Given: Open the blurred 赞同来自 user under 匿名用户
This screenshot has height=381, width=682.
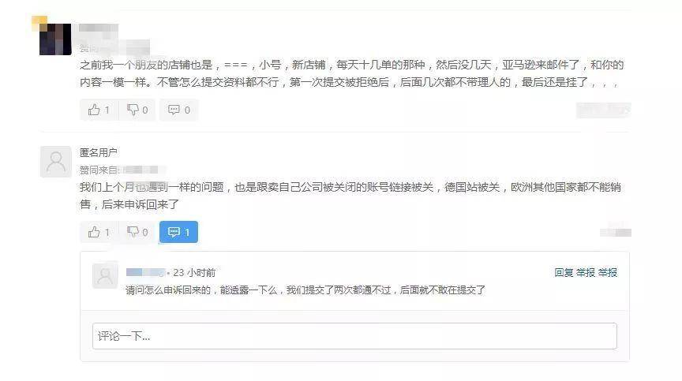Looking at the screenshot, I should point(141,170).
